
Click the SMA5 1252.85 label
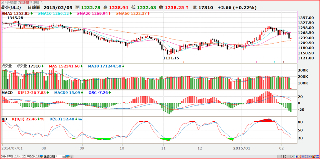point(17,13)
